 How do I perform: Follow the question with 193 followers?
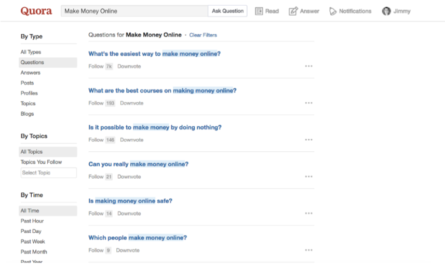click(x=96, y=103)
